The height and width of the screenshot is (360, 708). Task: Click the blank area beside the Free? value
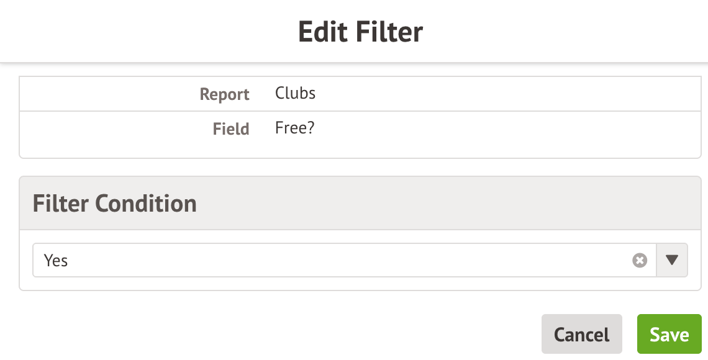tap(497, 128)
